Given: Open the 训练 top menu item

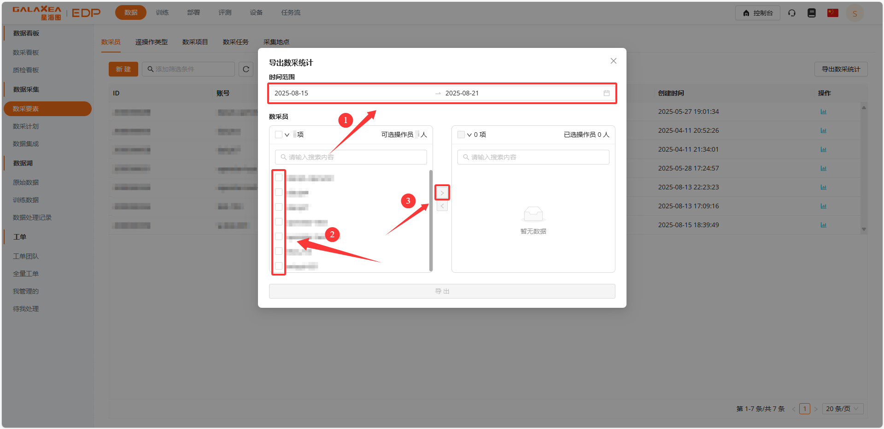Looking at the screenshot, I should (x=162, y=12).
